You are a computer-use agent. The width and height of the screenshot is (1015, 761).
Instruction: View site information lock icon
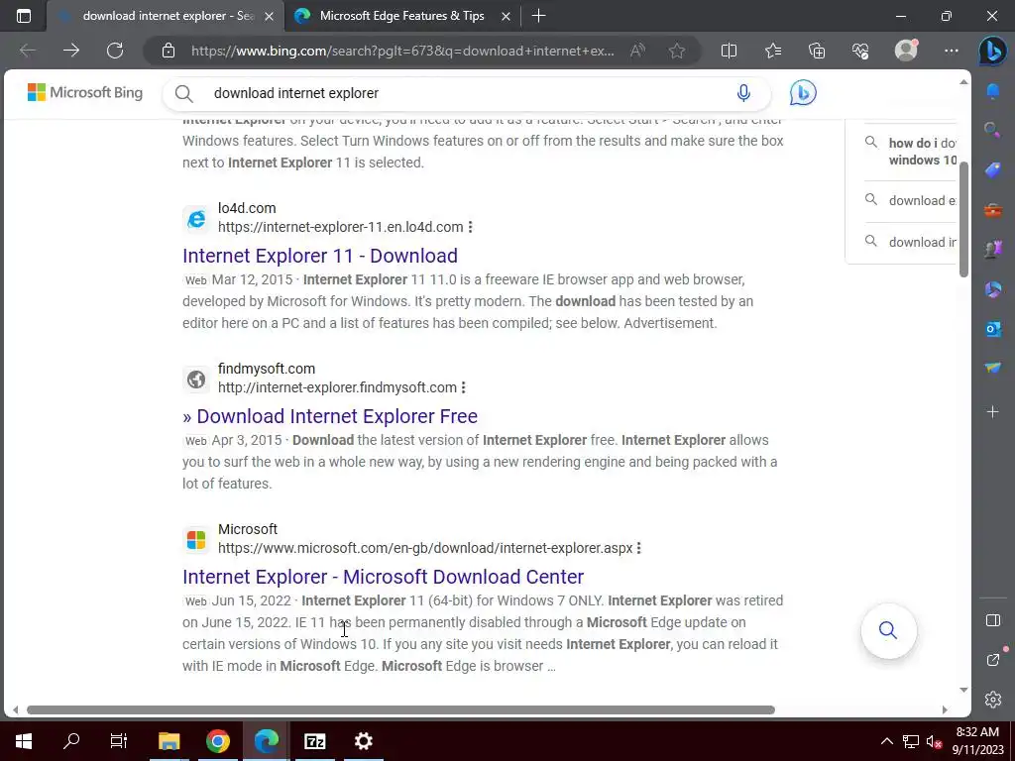pos(169,51)
